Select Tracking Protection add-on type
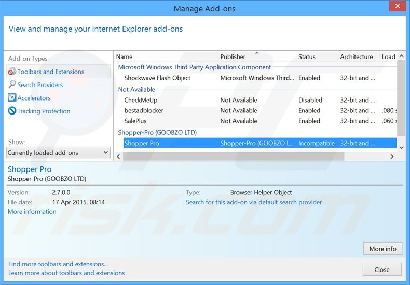Viewport: 410px width, 285px height. [x=44, y=111]
